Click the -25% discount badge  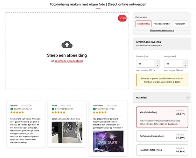122,18
